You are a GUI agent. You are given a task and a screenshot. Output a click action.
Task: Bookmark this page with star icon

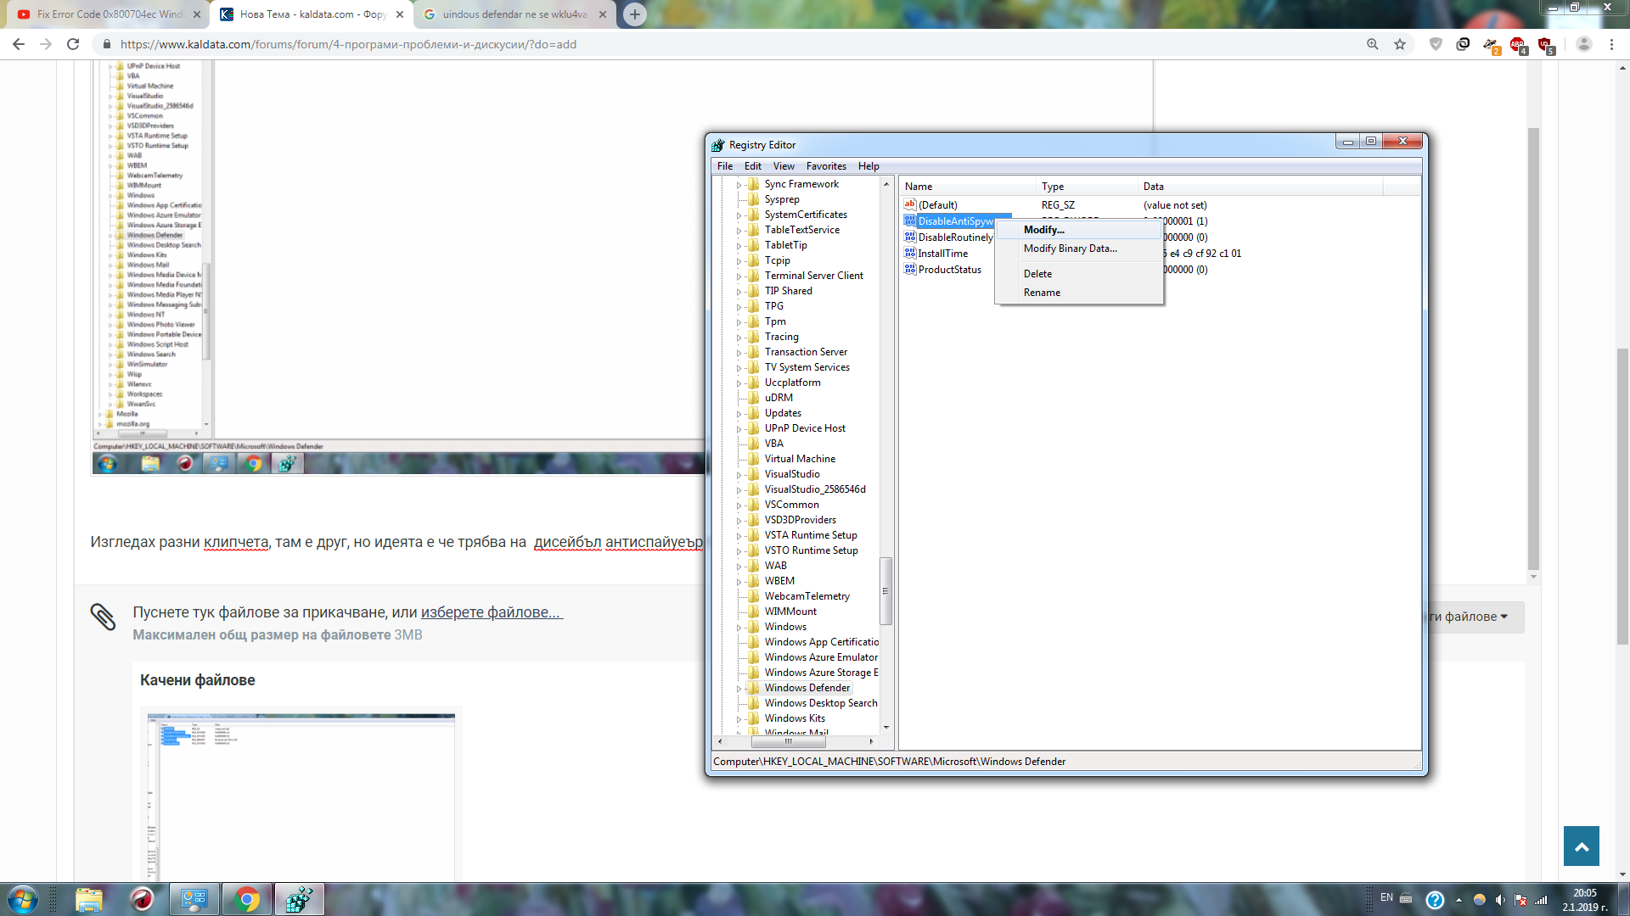[x=1400, y=44]
